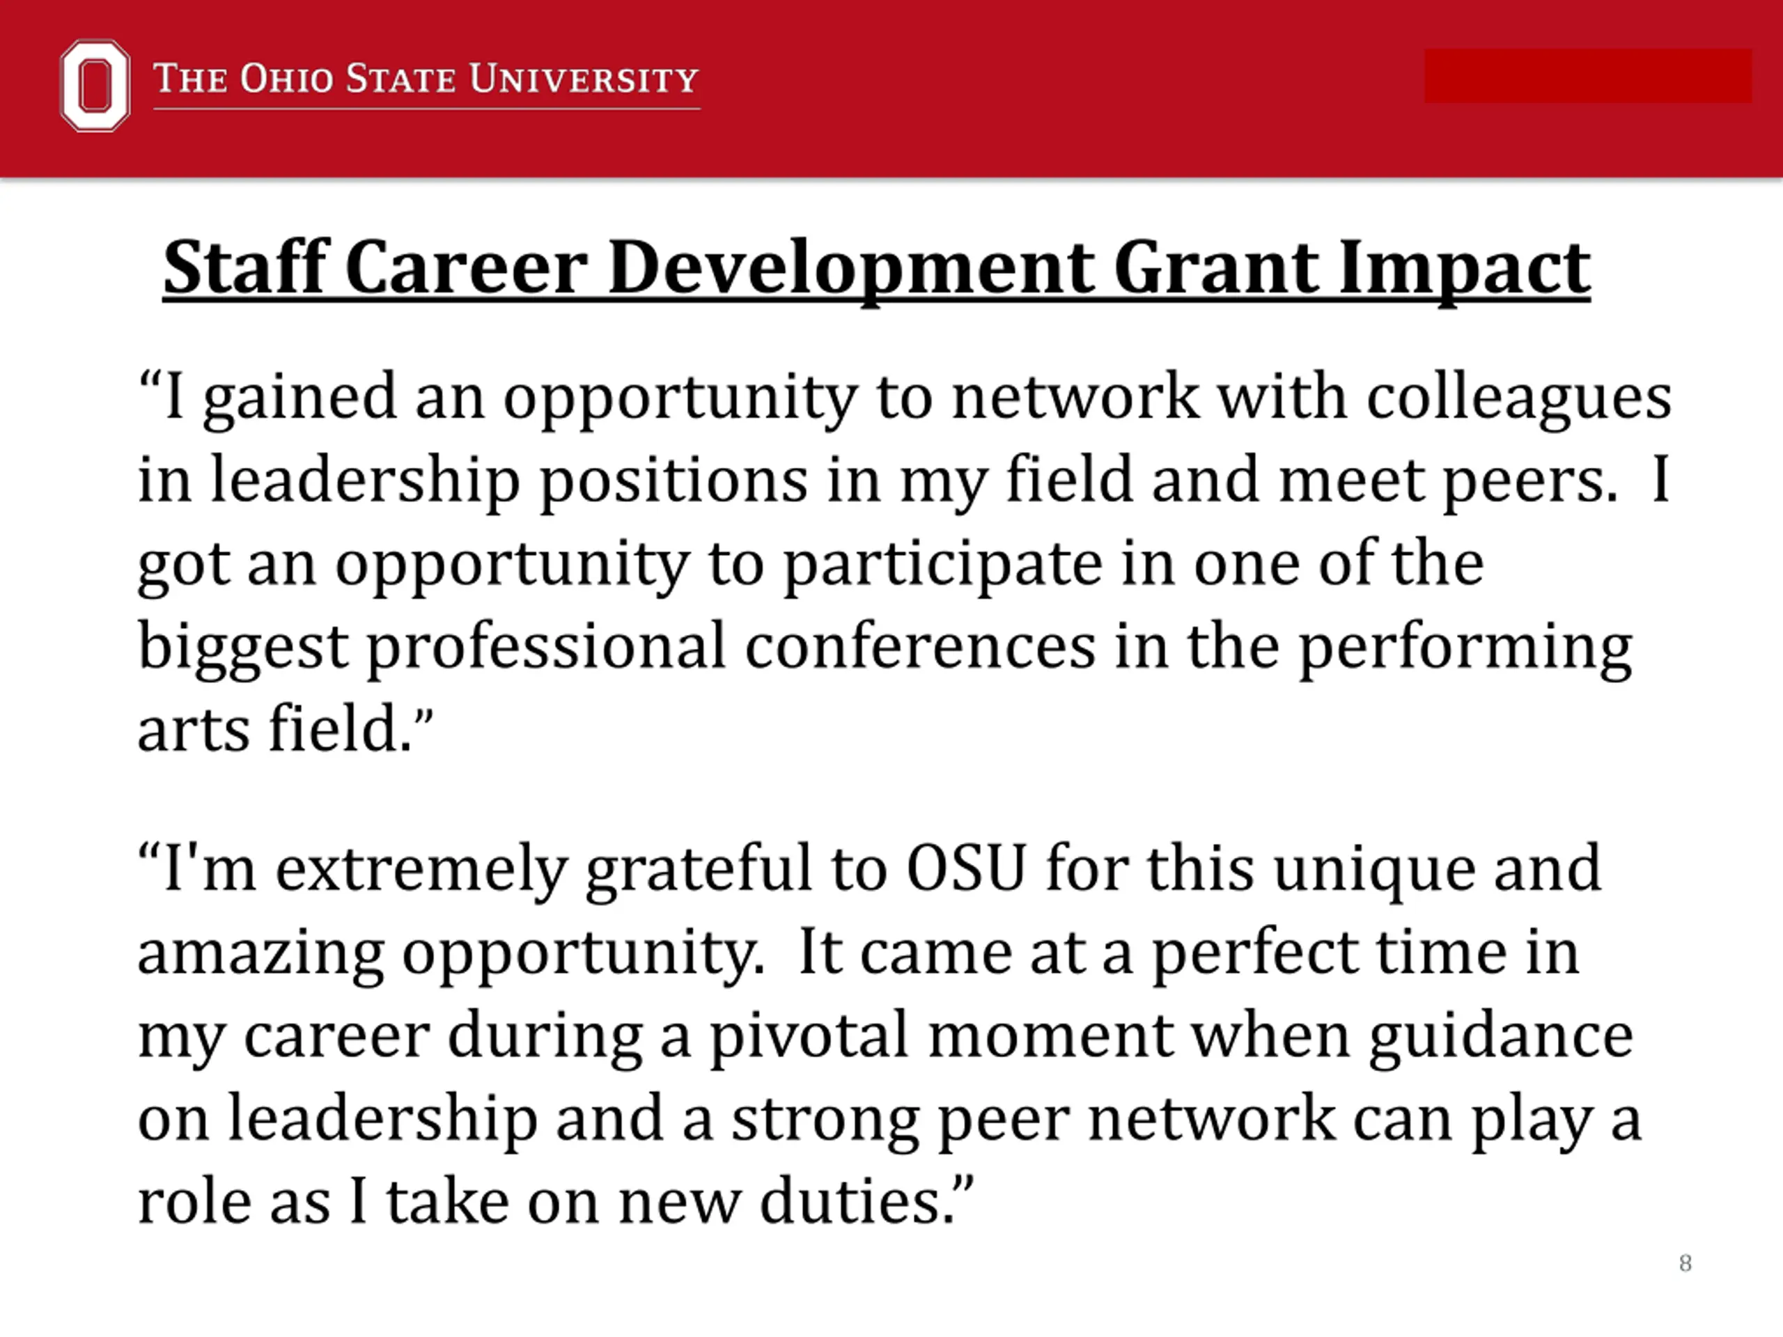
Task: Click the line beginning "in leadership positions"
Action: click(x=903, y=482)
